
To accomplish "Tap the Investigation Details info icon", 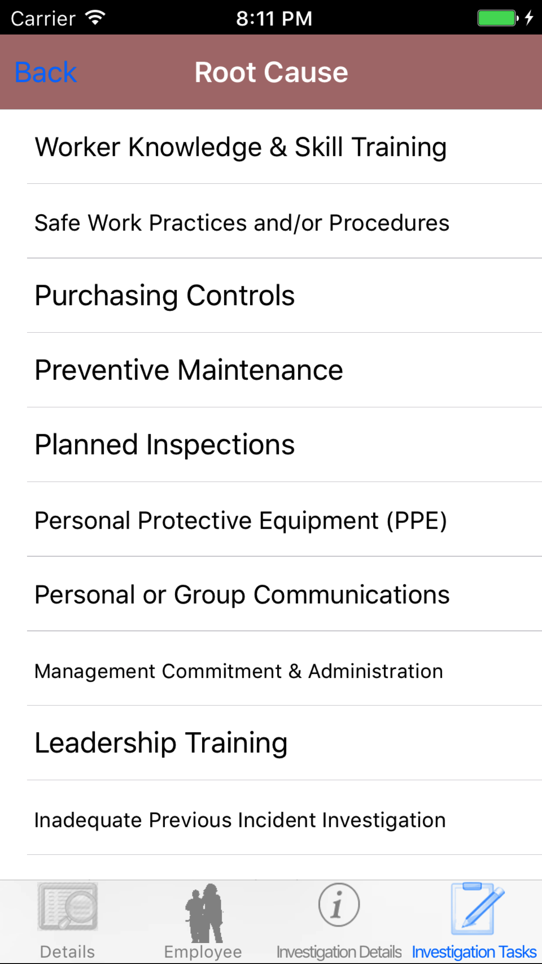I will 339,905.
